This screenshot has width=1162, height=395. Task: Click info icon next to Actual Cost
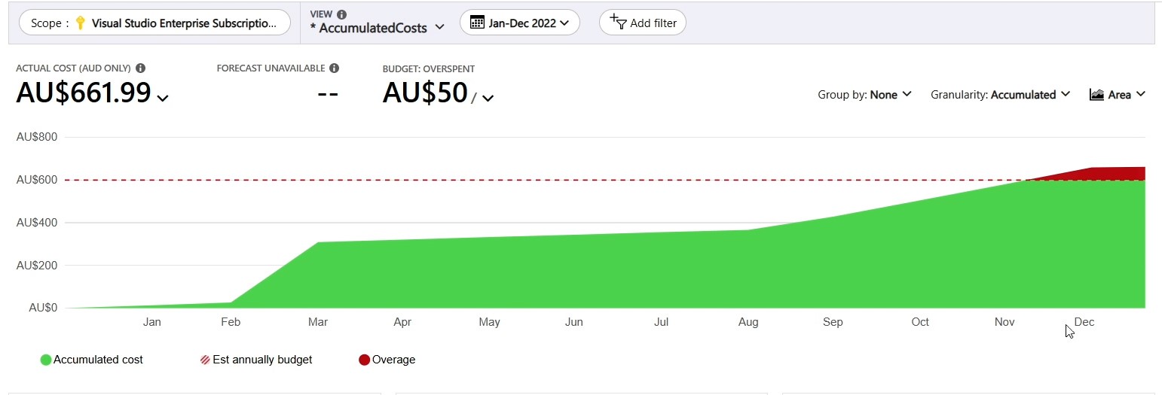tap(140, 68)
